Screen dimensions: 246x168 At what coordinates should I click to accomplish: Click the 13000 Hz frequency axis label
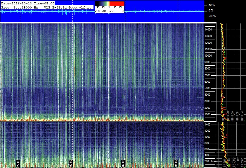(x=208, y=36)
